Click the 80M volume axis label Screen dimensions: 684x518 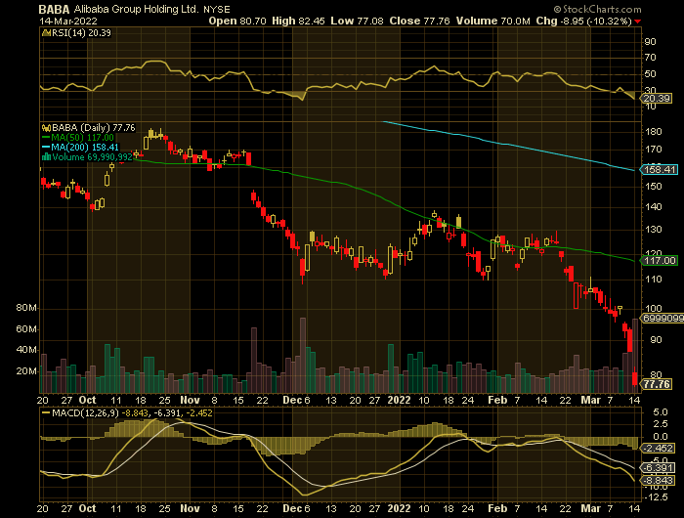coord(26,308)
